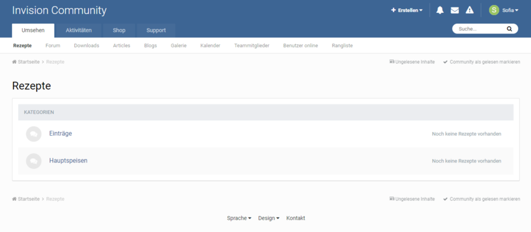The width and height of the screenshot is (531, 232).
Task: Switch to the Shop tab
Action: 119,30
